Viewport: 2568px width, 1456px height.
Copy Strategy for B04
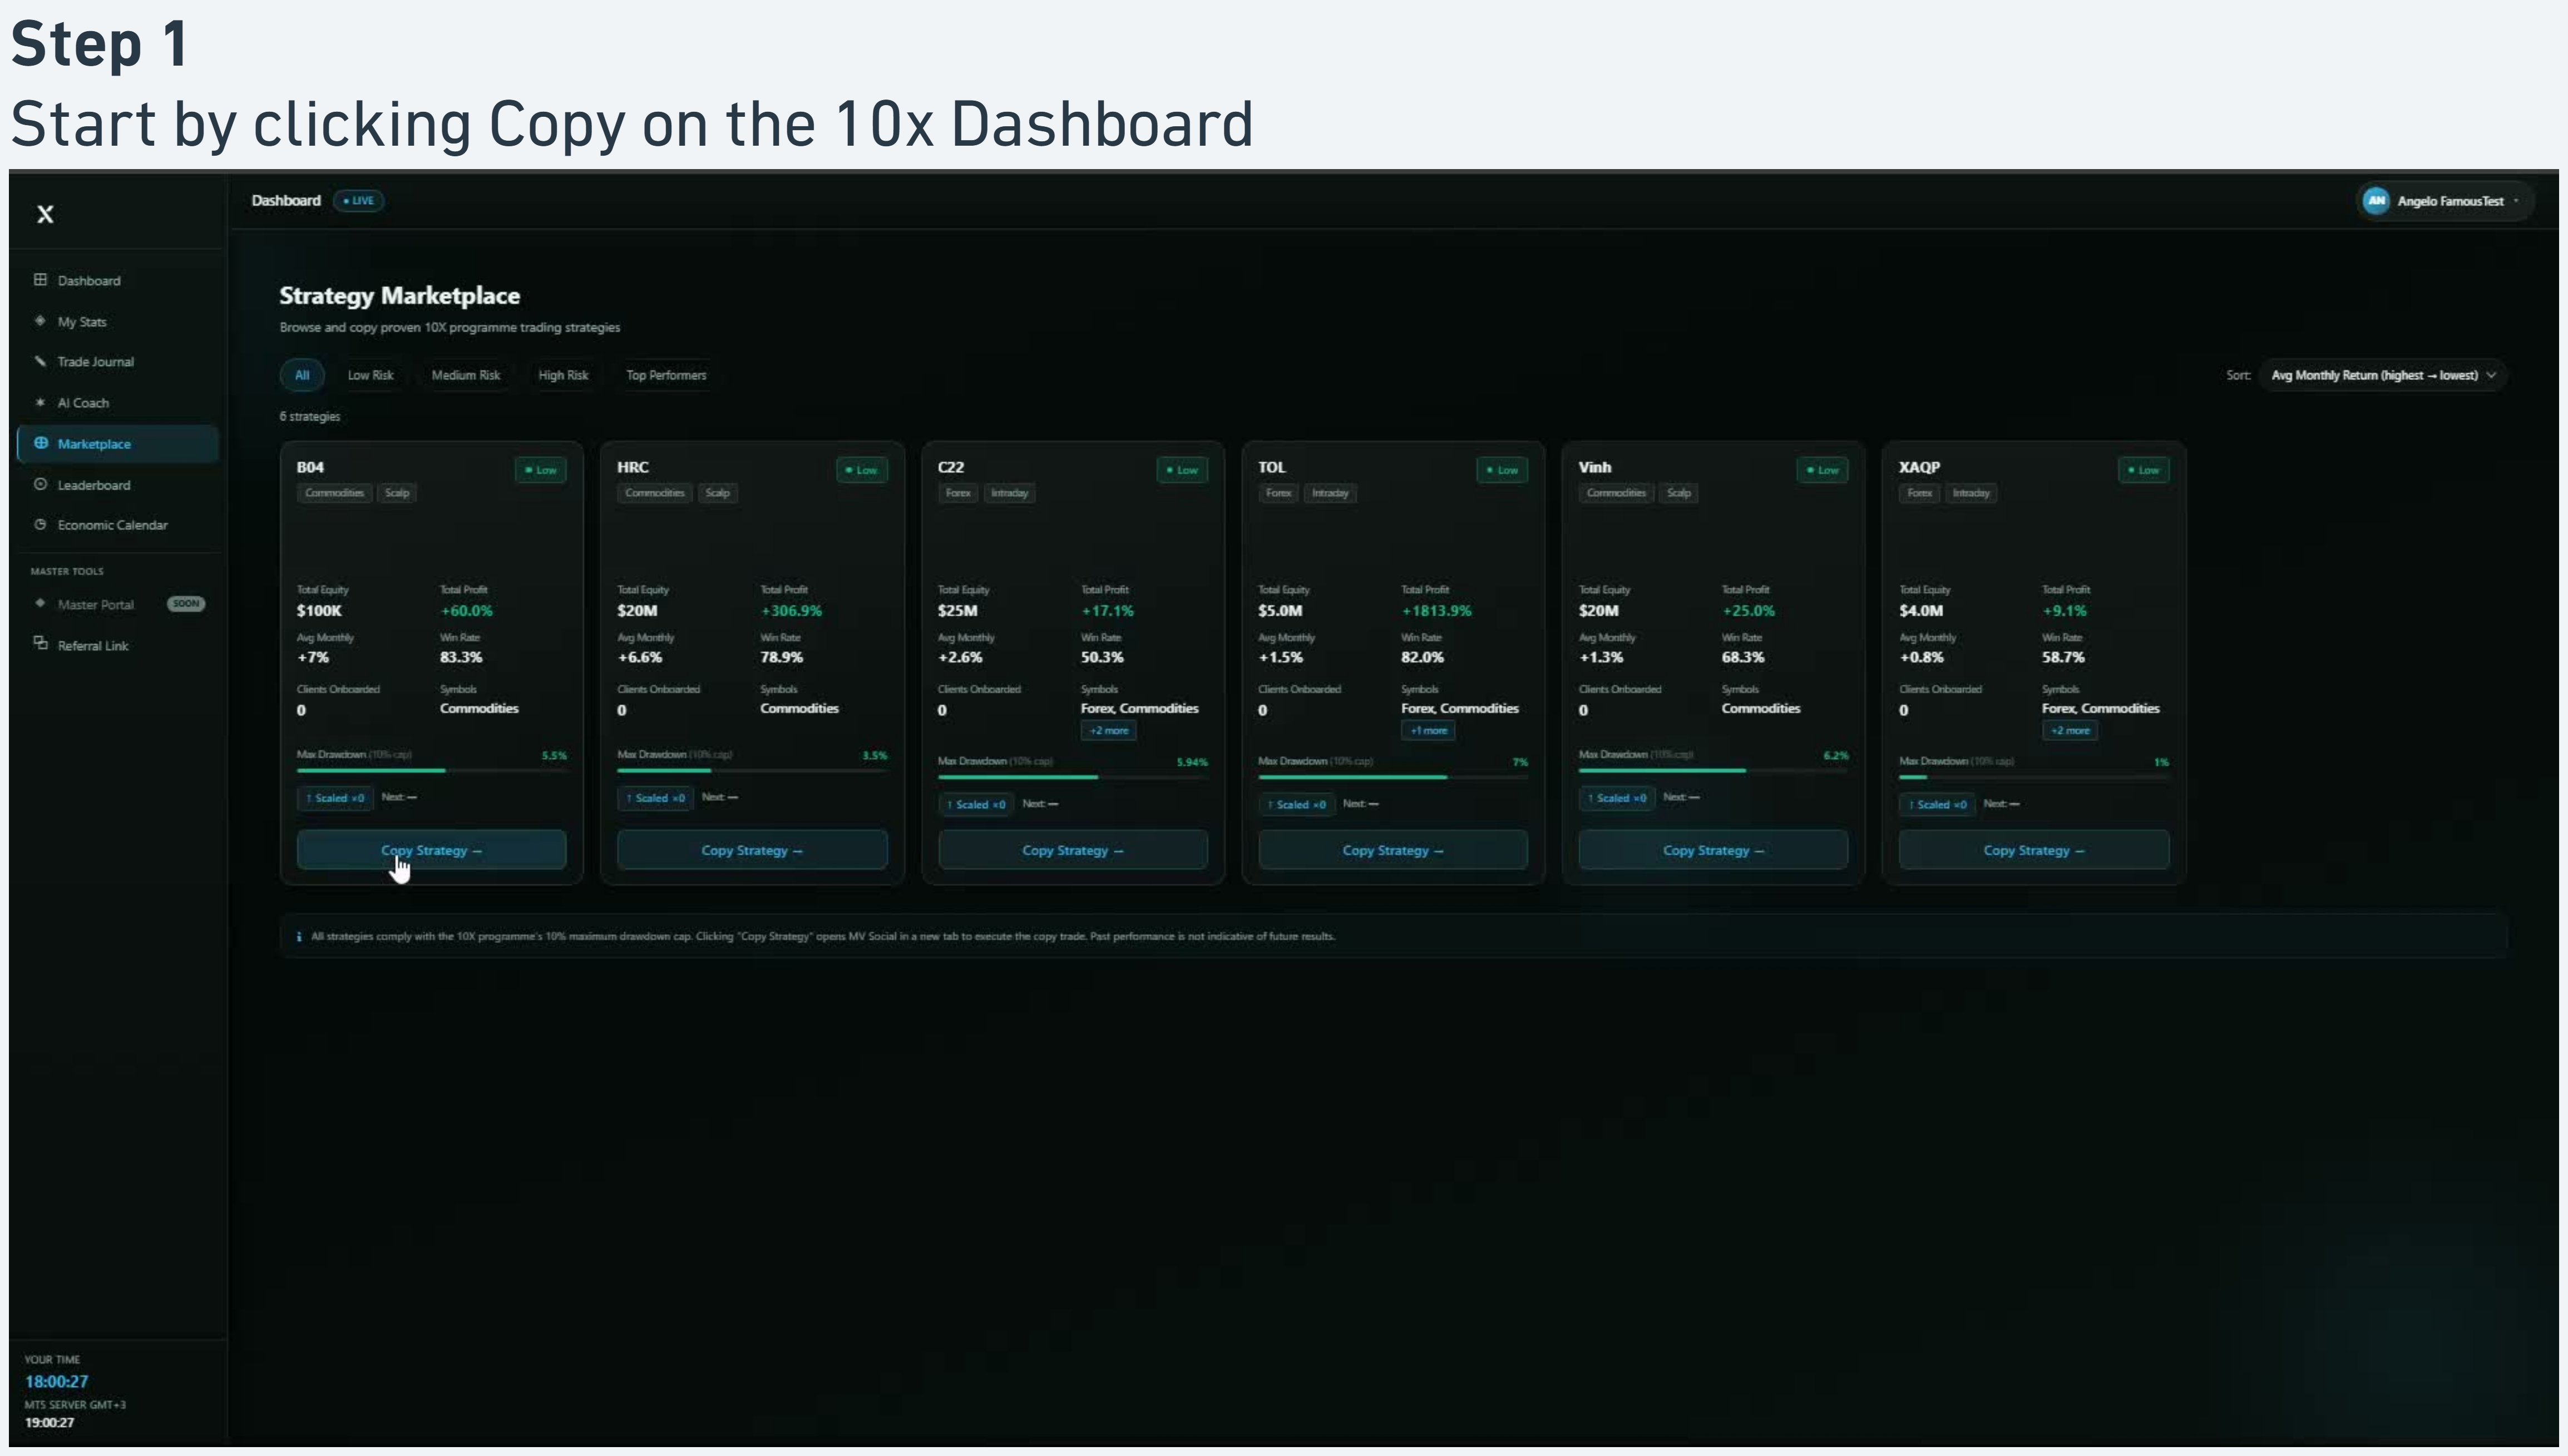431,850
